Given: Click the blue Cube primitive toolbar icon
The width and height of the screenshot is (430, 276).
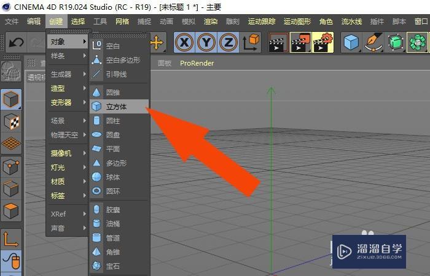Looking at the screenshot, I should [x=351, y=42].
